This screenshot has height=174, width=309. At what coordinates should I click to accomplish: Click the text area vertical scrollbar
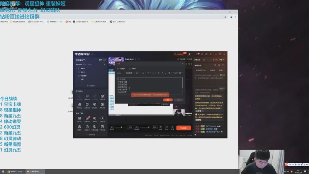pyautogui.click(x=182, y=83)
